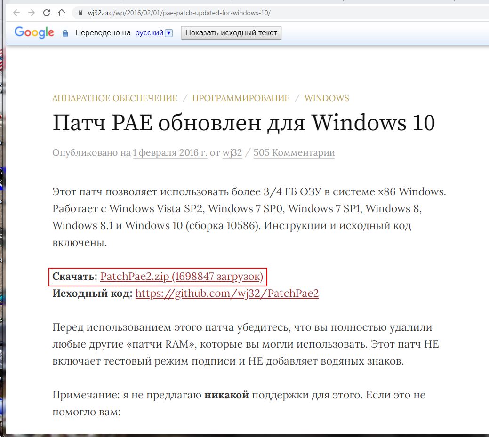This screenshot has height=437, width=489.
Task: Open the ПРОГРАММИРОВАНИЕ category
Action: click(241, 98)
